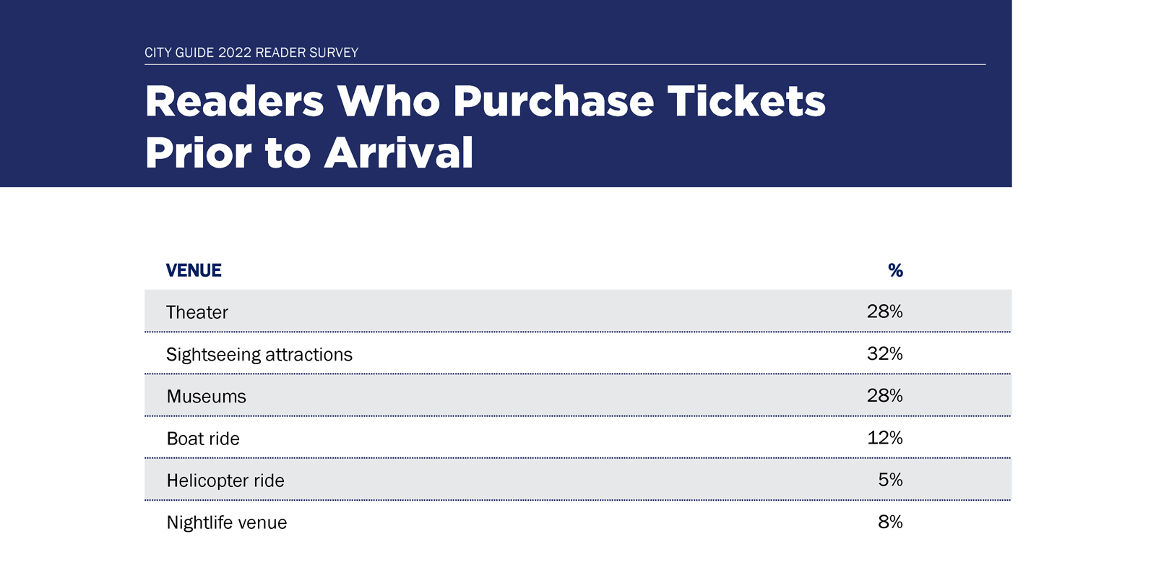Select the Museums row label
1156x573 pixels.
tap(207, 397)
